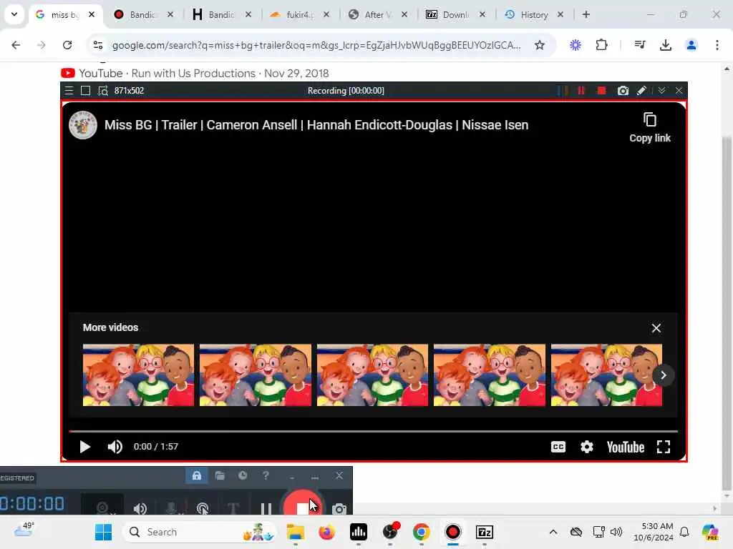This screenshot has width=733, height=549.
Task: Open Bandicam help question mark
Action: coord(266,475)
